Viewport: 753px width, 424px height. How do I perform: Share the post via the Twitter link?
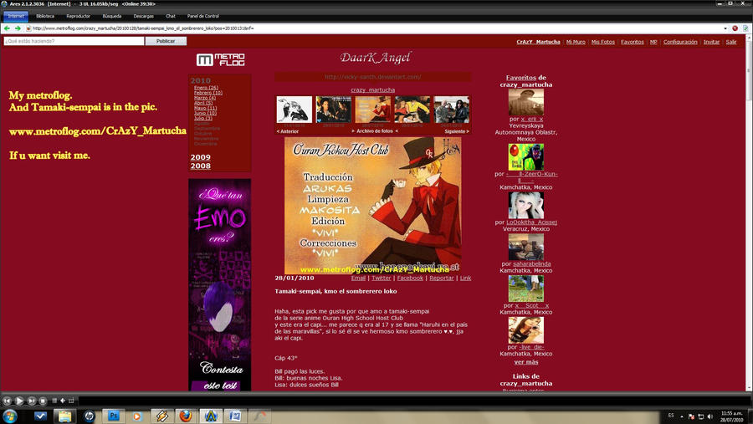[x=382, y=278]
